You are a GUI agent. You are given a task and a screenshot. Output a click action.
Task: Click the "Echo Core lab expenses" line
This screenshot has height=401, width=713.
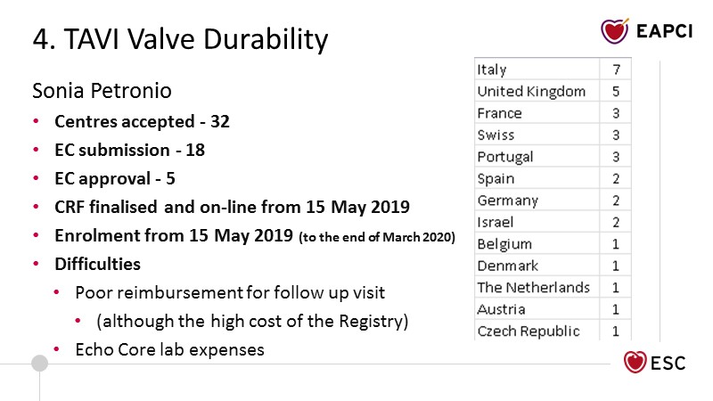[169, 350]
